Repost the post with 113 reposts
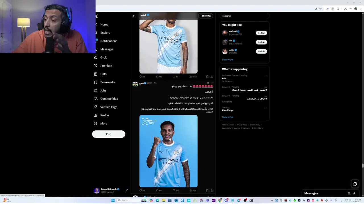 pyautogui.click(x=159, y=77)
